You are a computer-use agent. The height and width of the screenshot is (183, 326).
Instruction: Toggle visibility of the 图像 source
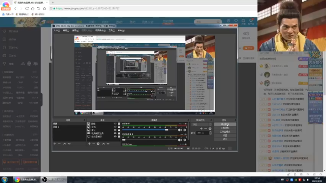[115, 124]
